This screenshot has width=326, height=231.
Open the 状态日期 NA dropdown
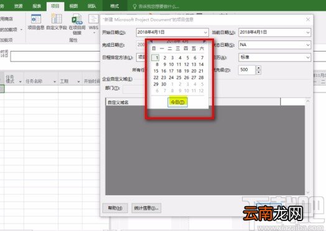[308, 45]
